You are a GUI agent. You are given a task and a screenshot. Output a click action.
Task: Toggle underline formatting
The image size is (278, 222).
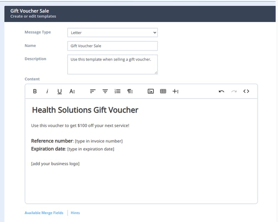59,91
